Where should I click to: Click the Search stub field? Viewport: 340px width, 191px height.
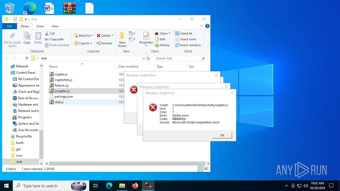tap(180, 58)
